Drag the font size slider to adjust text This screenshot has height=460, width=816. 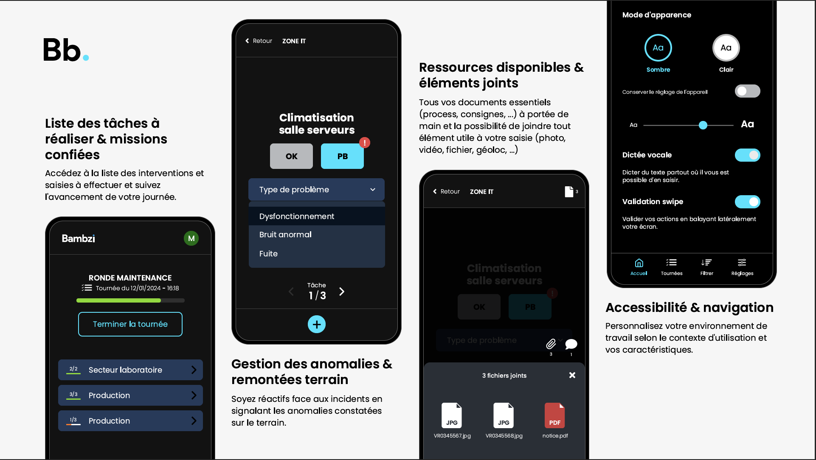point(702,125)
